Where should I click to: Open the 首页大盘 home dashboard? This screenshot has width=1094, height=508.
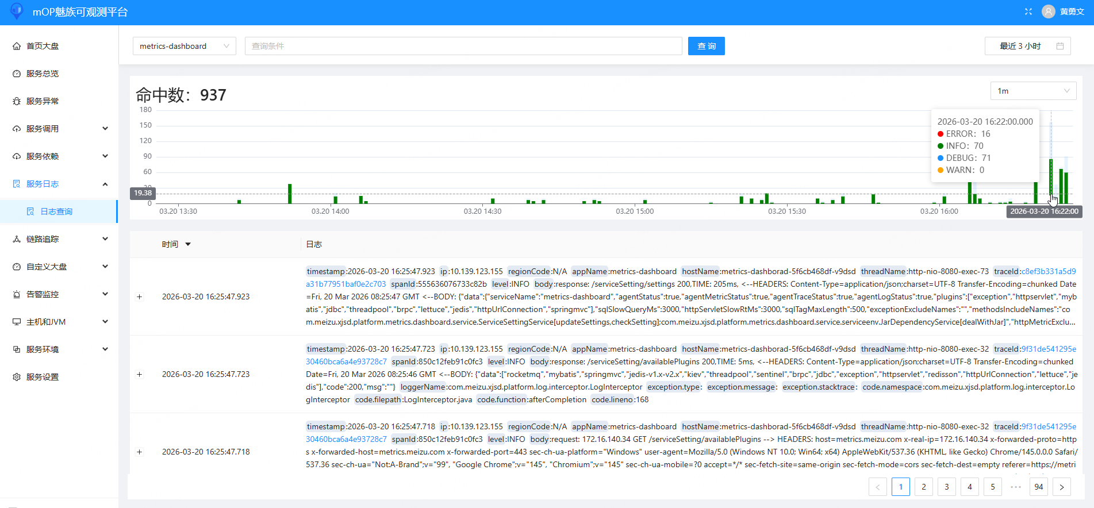coord(43,46)
